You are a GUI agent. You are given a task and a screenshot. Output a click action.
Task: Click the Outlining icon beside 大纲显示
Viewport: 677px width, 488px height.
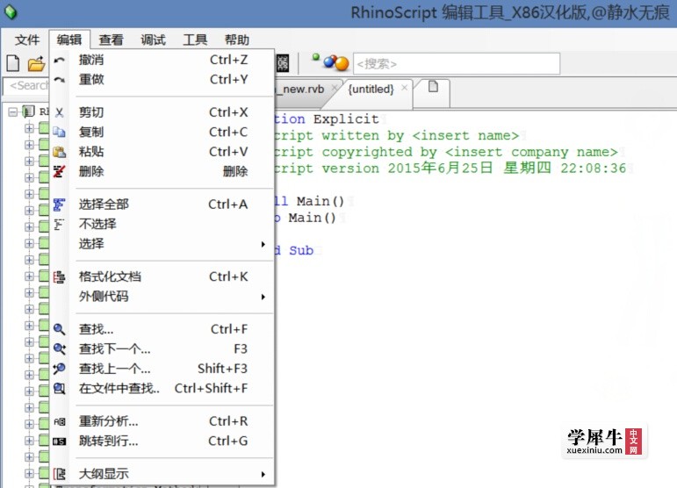pos(60,474)
